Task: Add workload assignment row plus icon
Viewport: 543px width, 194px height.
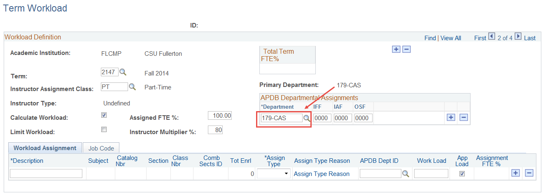Action: pos(515,173)
